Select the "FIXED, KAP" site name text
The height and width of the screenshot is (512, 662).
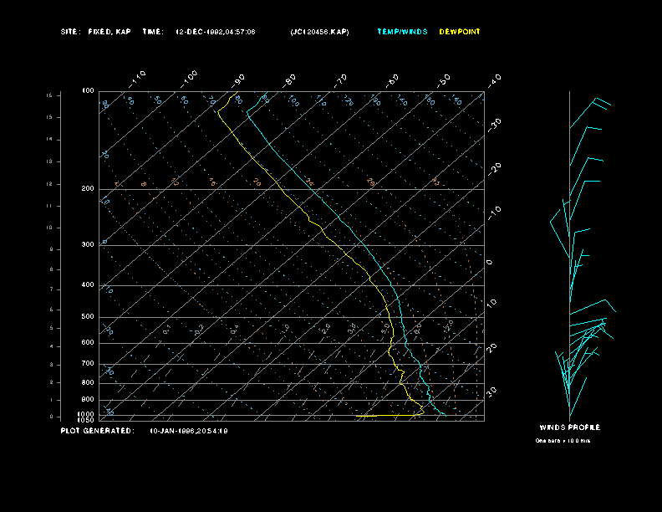point(109,32)
